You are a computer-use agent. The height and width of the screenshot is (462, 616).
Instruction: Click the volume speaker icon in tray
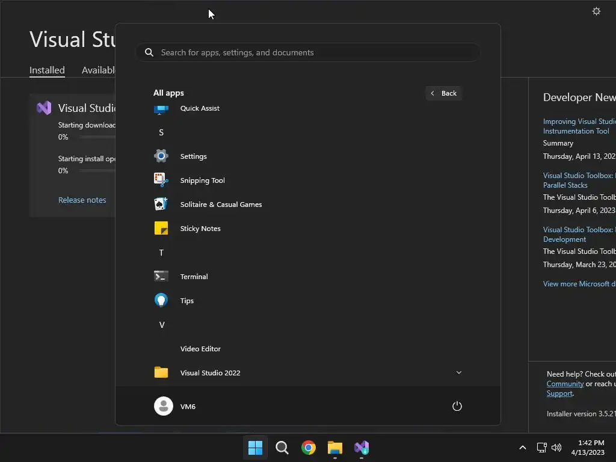tap(556, 448)
